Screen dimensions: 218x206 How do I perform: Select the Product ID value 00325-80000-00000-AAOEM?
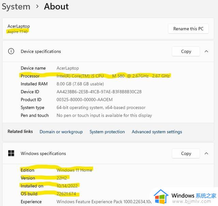pyautogui.click(x=84, y=100)
